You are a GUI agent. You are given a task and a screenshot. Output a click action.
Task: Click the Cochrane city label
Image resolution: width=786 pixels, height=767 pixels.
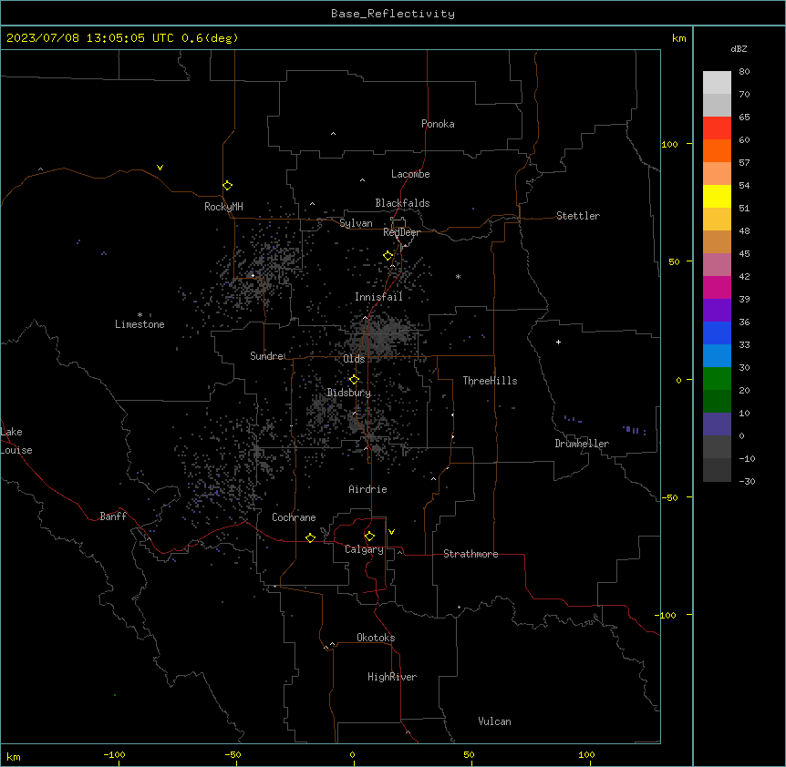(x=294, y=517)
